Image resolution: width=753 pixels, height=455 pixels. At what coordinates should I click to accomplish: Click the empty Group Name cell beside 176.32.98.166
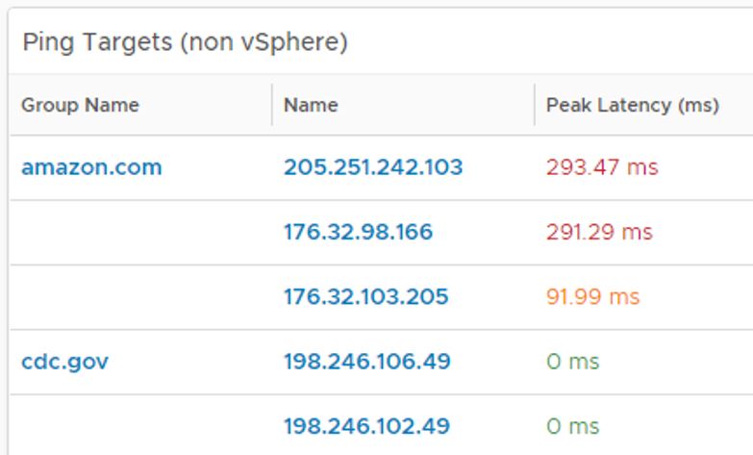click(139, 232)
